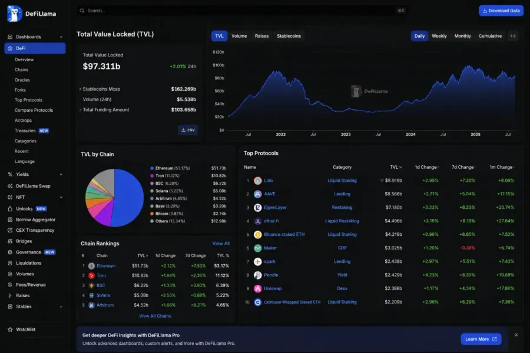The width and height of the screenshot is (530, 353).
Task: Sort Top Protocols by TVL column
Action: tap(396, 167)
